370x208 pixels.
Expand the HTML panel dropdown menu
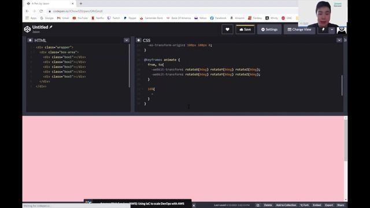pos(127,40)
